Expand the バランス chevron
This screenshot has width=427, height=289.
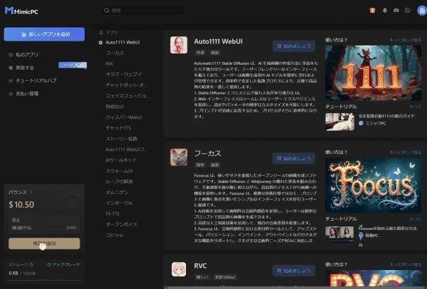click(31, 192)
